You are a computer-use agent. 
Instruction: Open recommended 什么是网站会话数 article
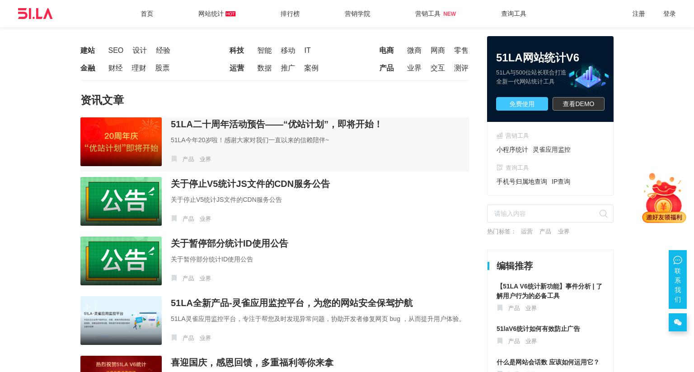[548, 362]
